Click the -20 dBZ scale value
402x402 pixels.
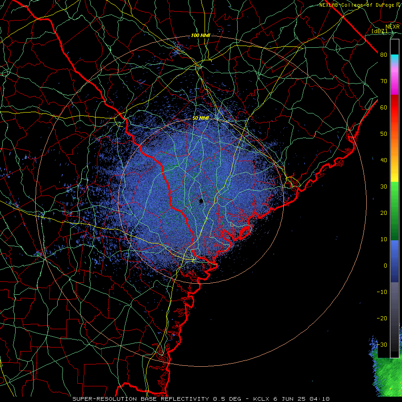click(382, 318)
